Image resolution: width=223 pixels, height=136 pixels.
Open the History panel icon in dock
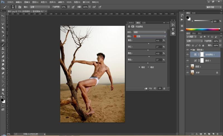coord(182,15)
